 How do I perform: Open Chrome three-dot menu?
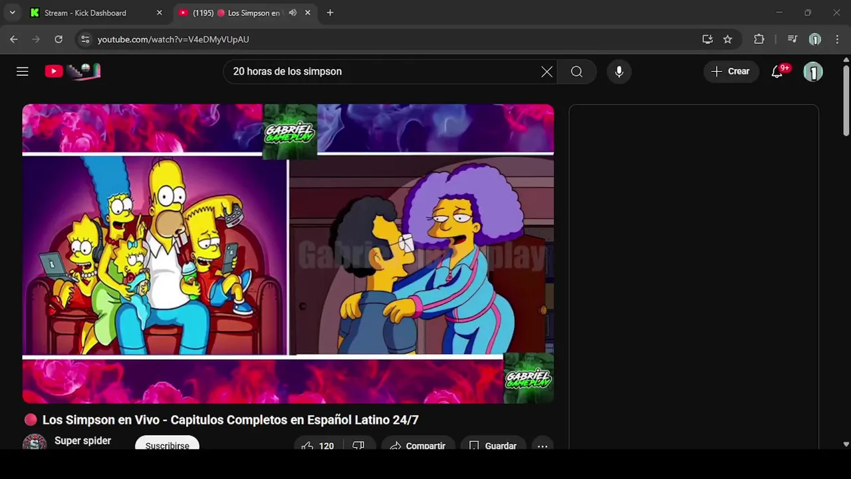click(x=836, y=39)
